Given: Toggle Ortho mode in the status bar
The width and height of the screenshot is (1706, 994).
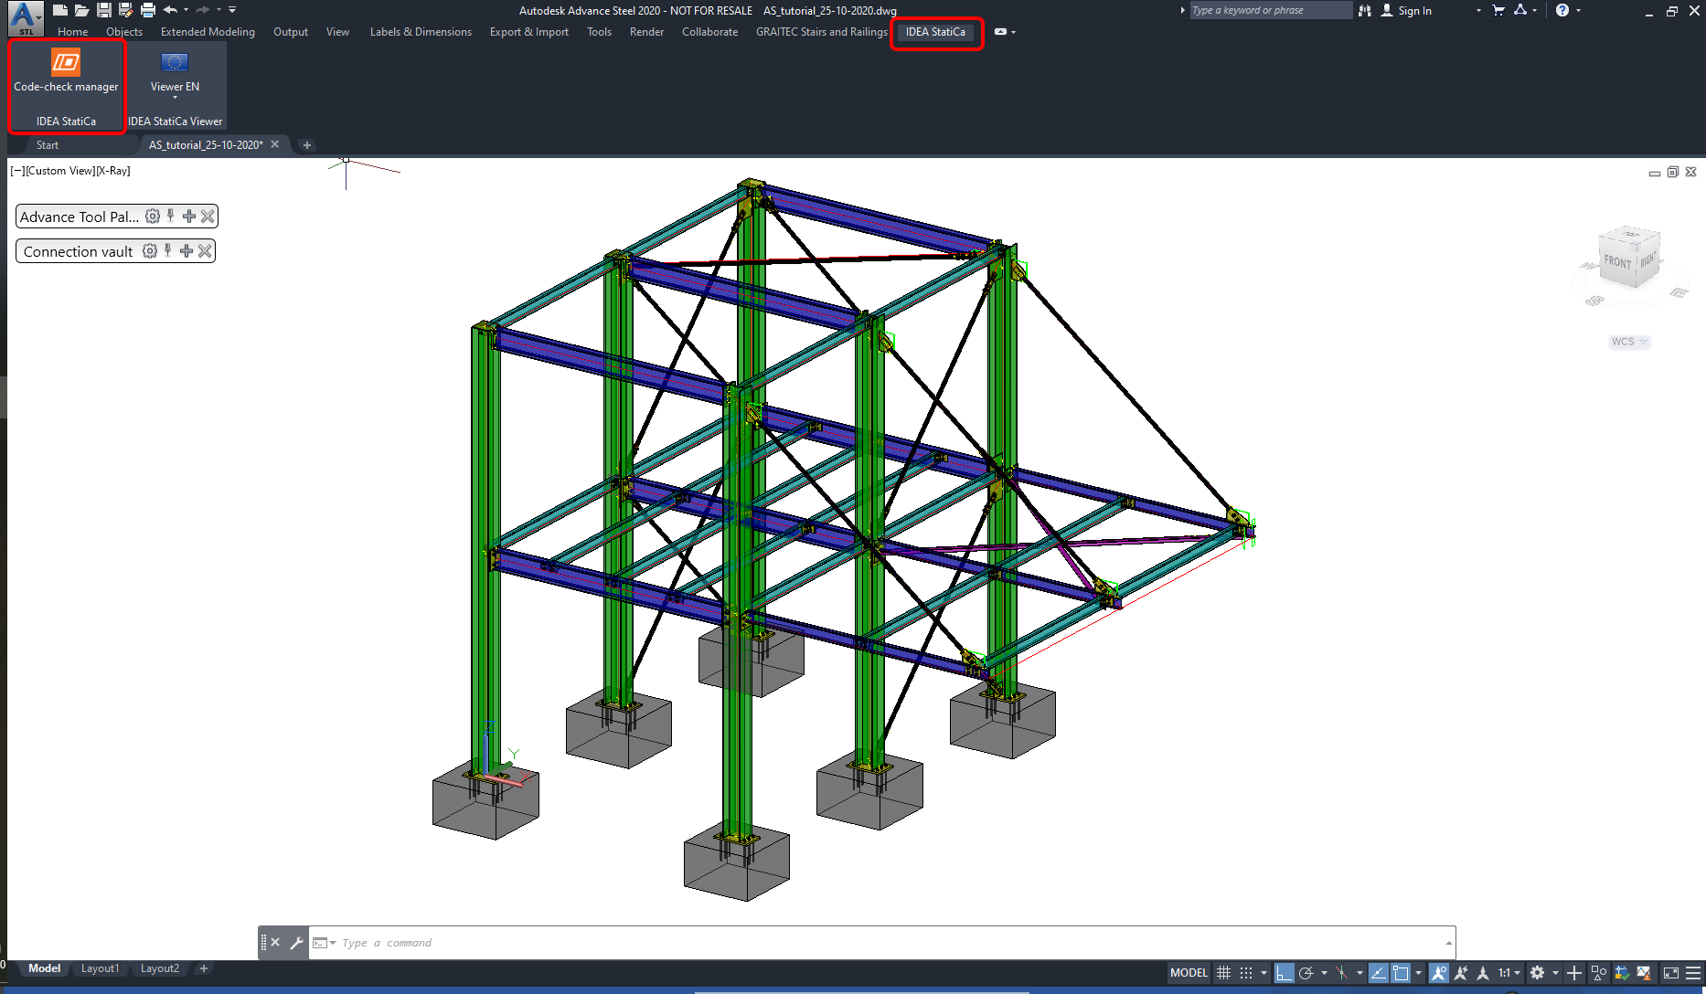Looking at the screenshot, I should point(1284,972).
